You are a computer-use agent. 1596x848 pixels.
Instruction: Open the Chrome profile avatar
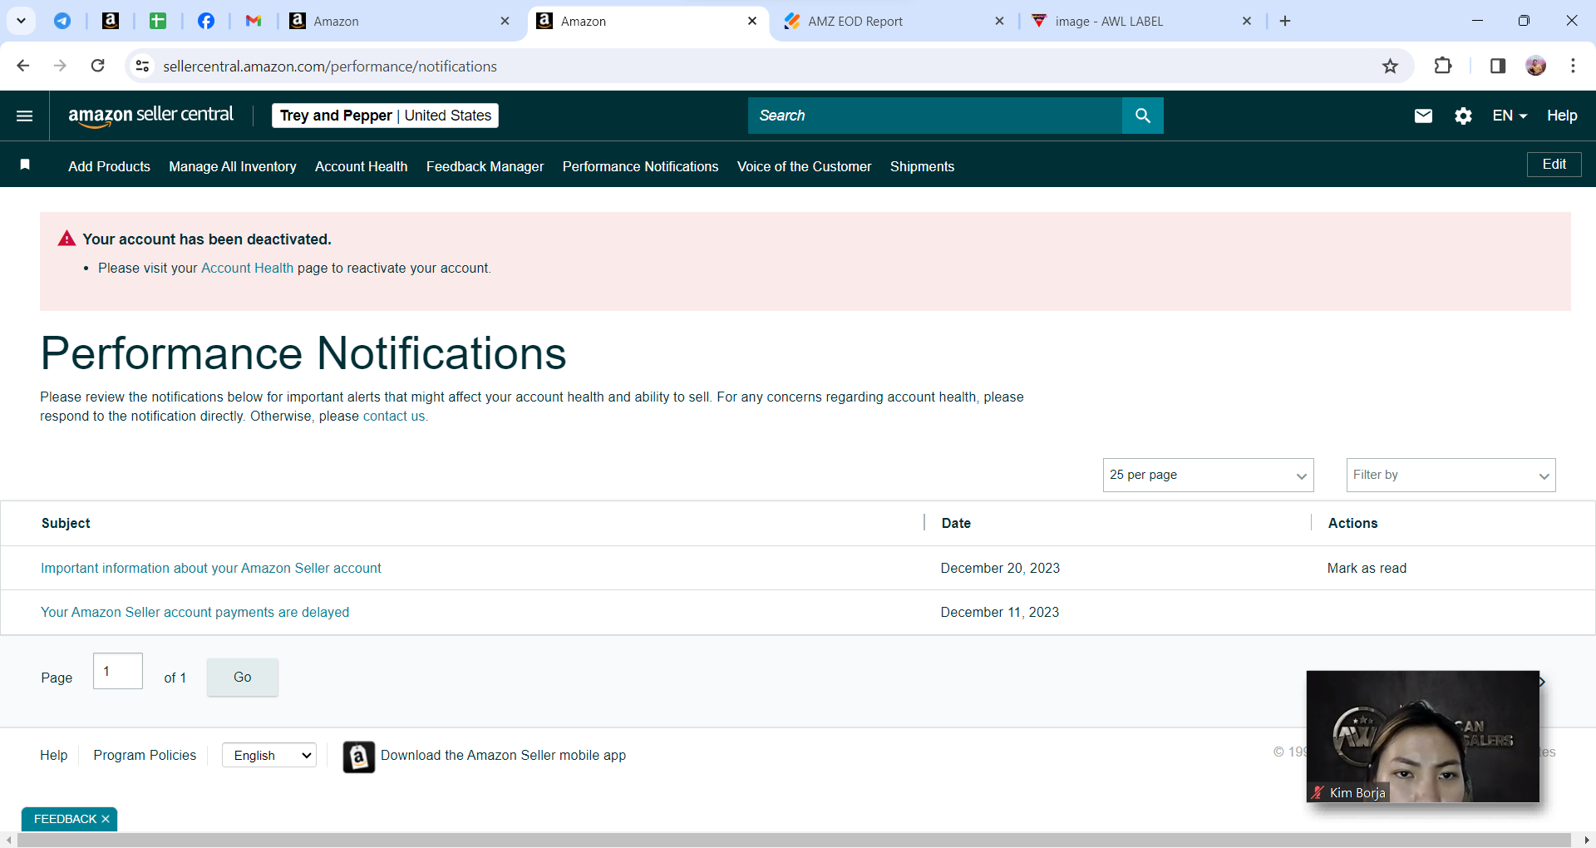pos(1536,66)
